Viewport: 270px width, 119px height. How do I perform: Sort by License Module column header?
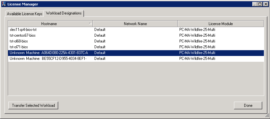pyautogui.click(x=220, y=24)
